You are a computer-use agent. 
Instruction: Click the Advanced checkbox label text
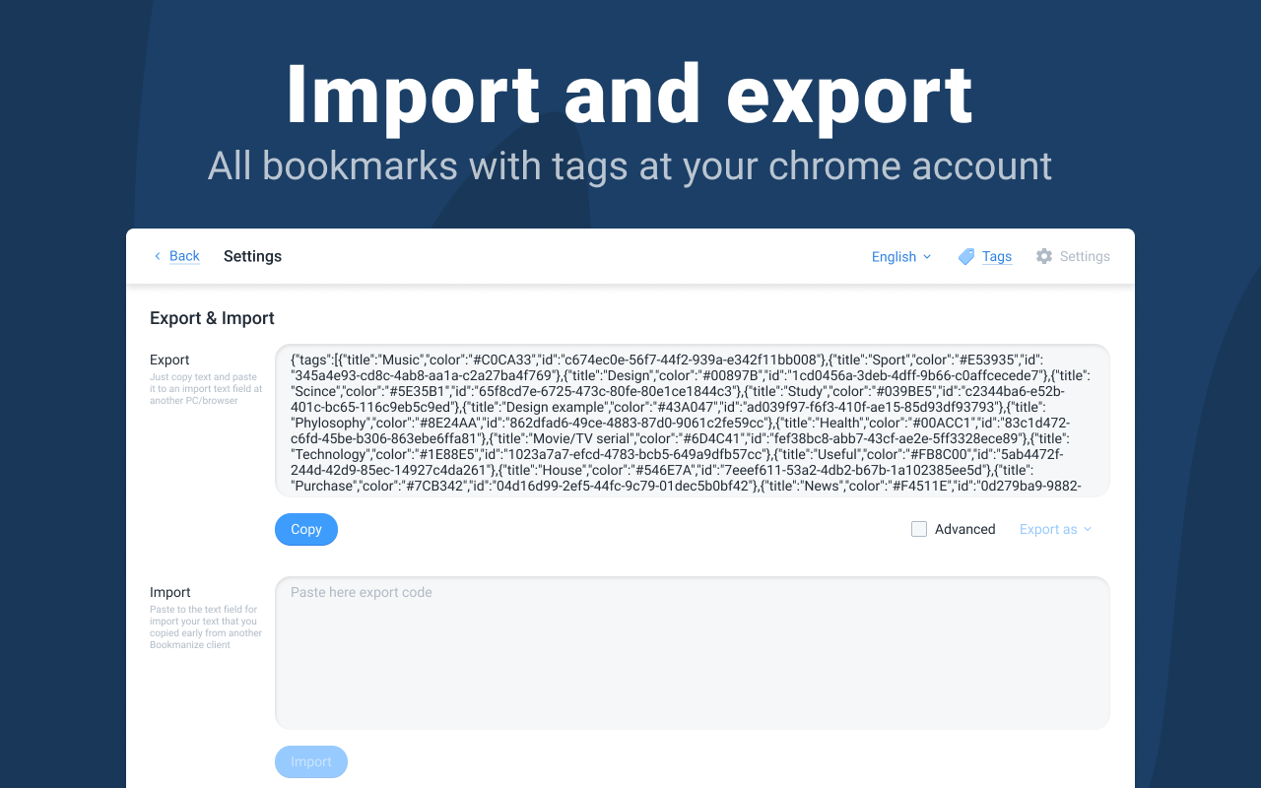click(x=965, y=529)
